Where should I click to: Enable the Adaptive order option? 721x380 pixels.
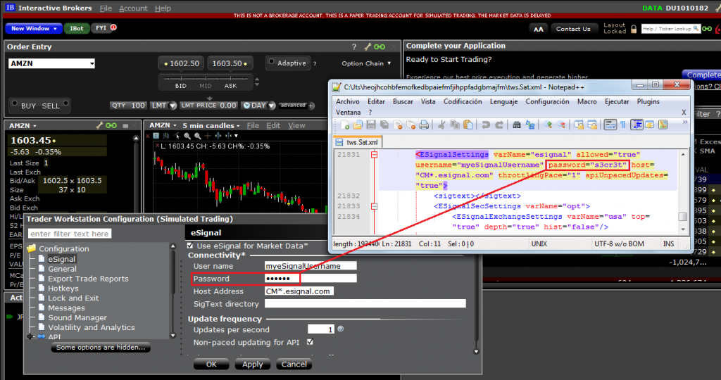[x=271, y=61]
